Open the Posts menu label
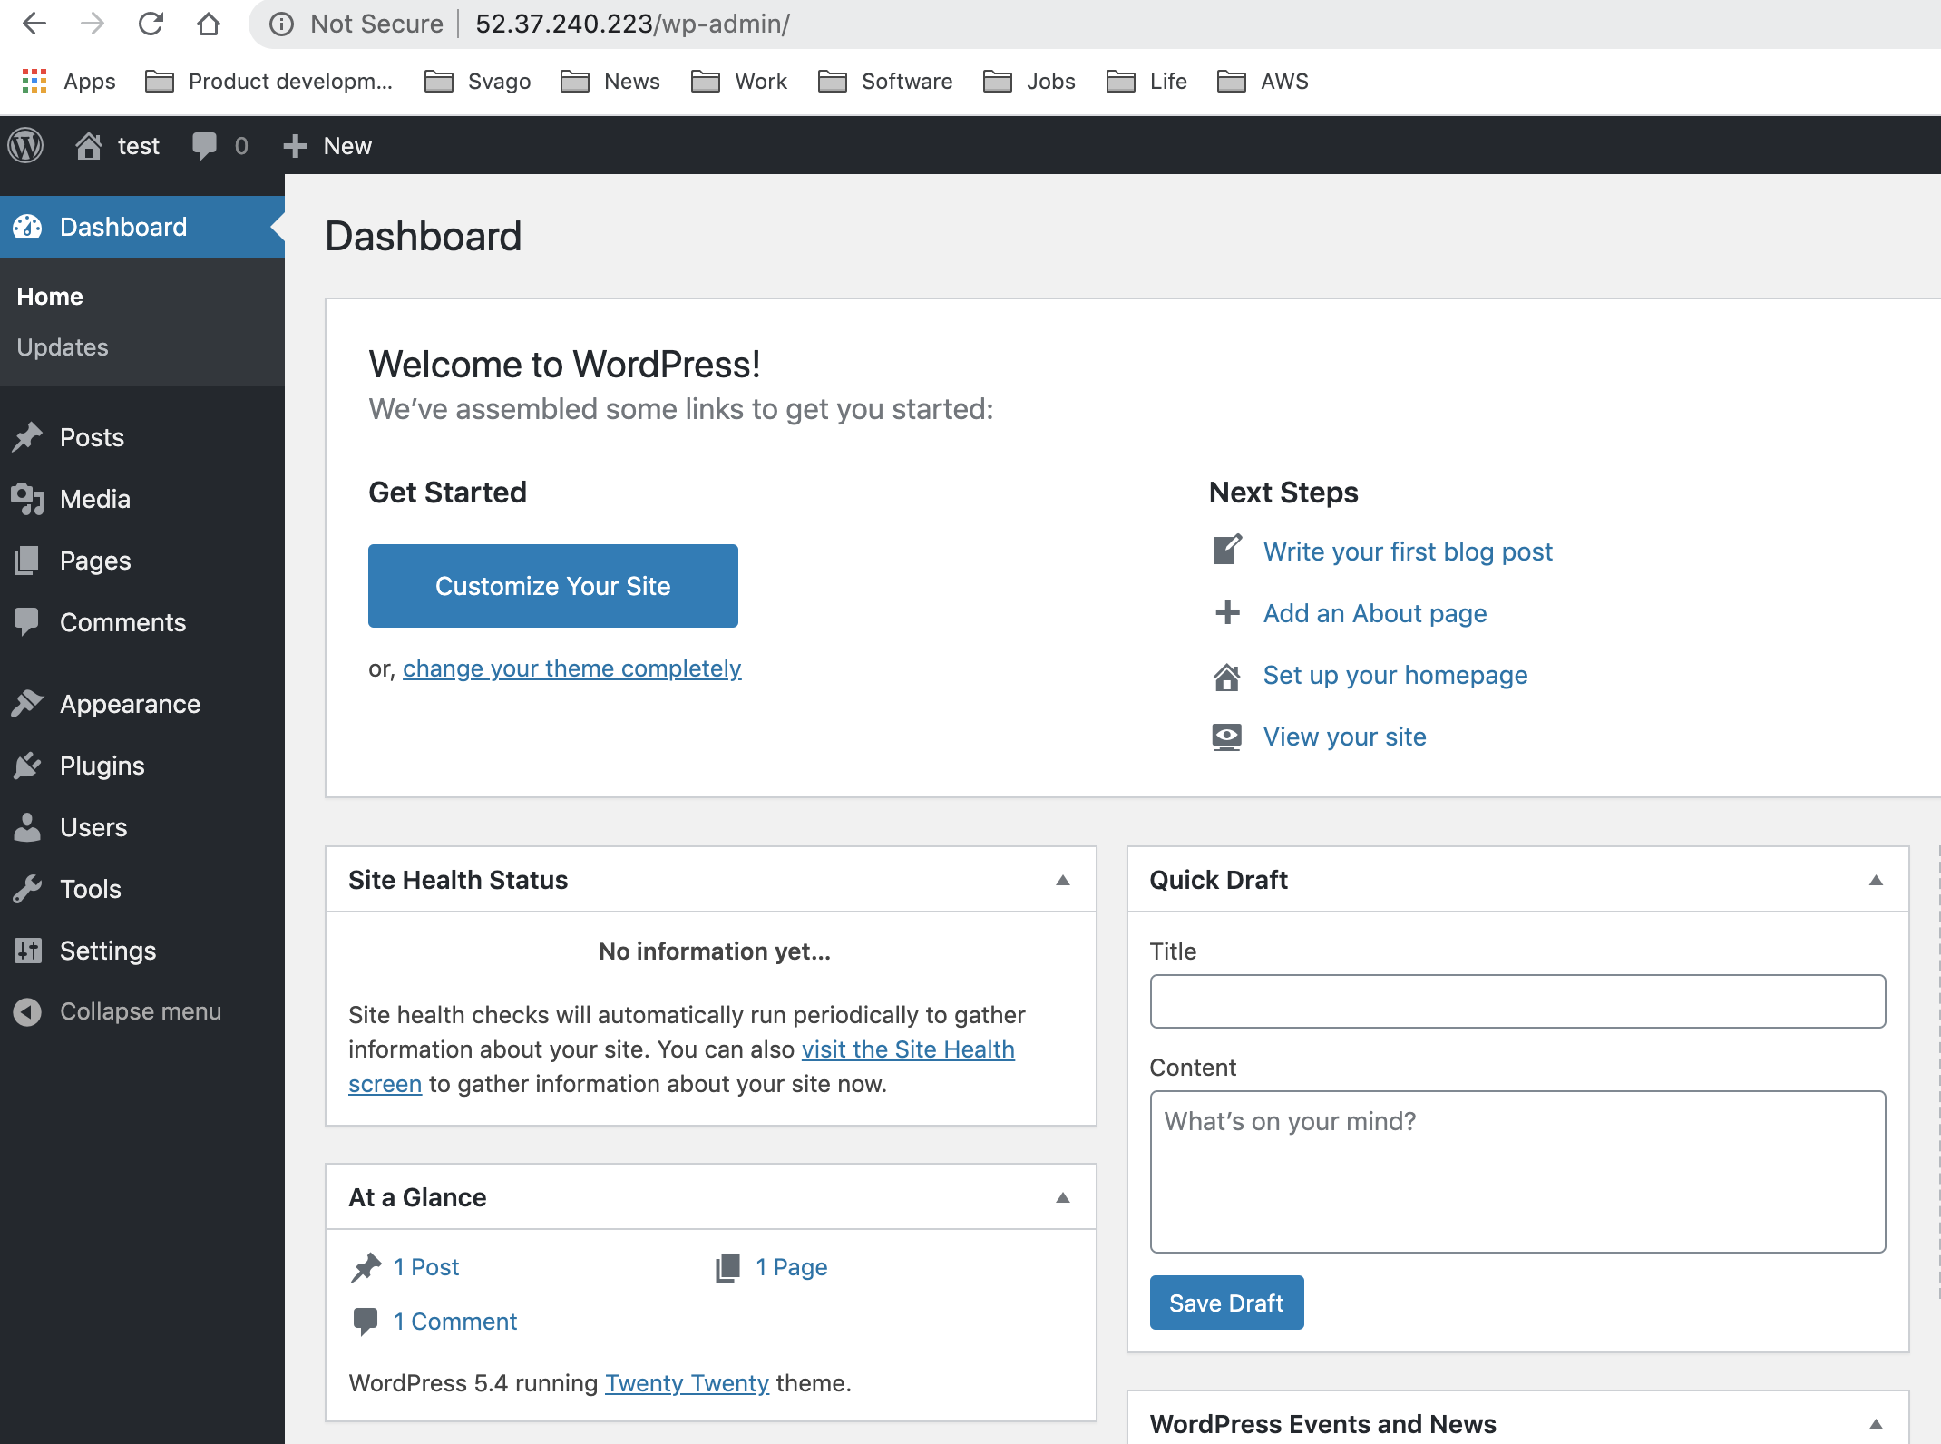The image size is (1941, 1444). coord(92,437)
